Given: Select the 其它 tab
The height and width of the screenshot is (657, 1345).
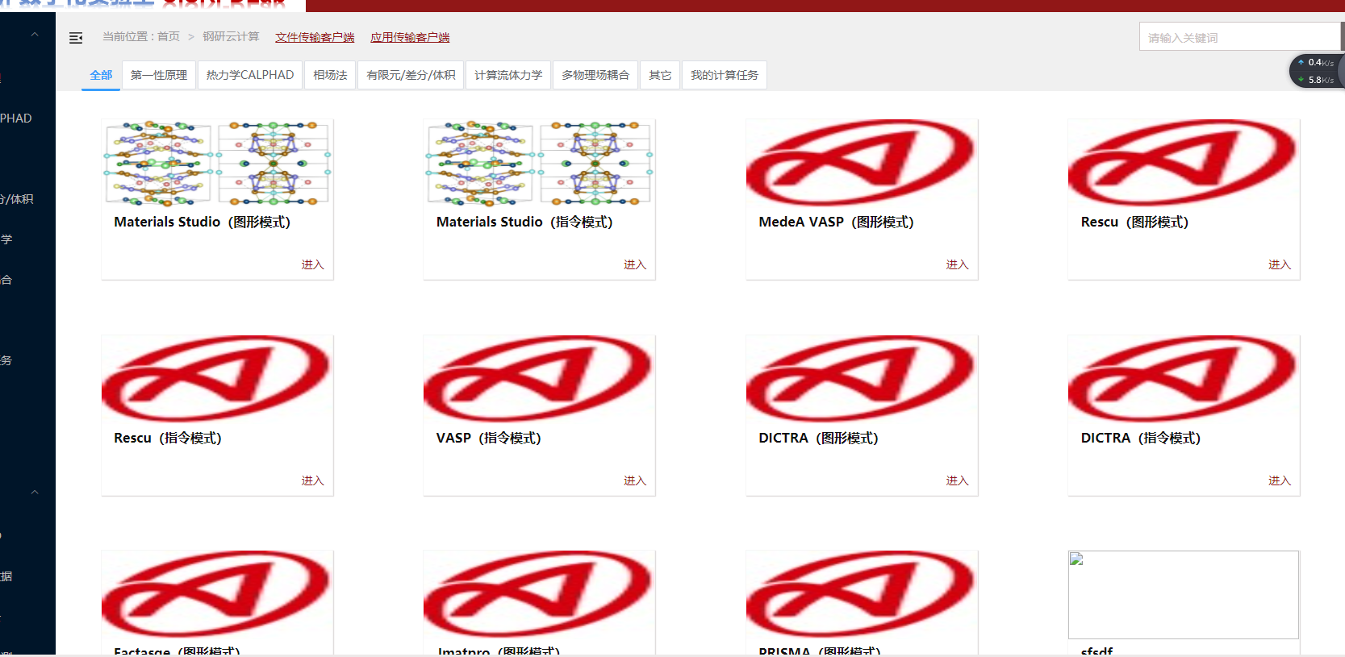Looking at the screenshot, I should (x=660, y=75).
